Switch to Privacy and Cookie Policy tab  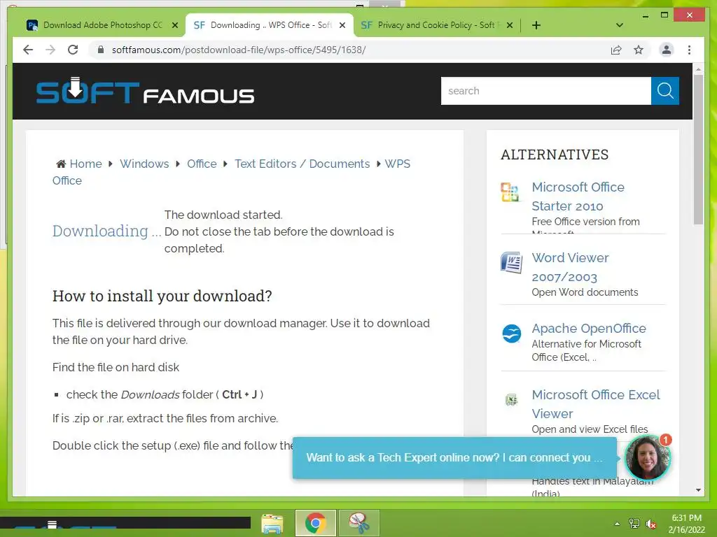point(437,25)
